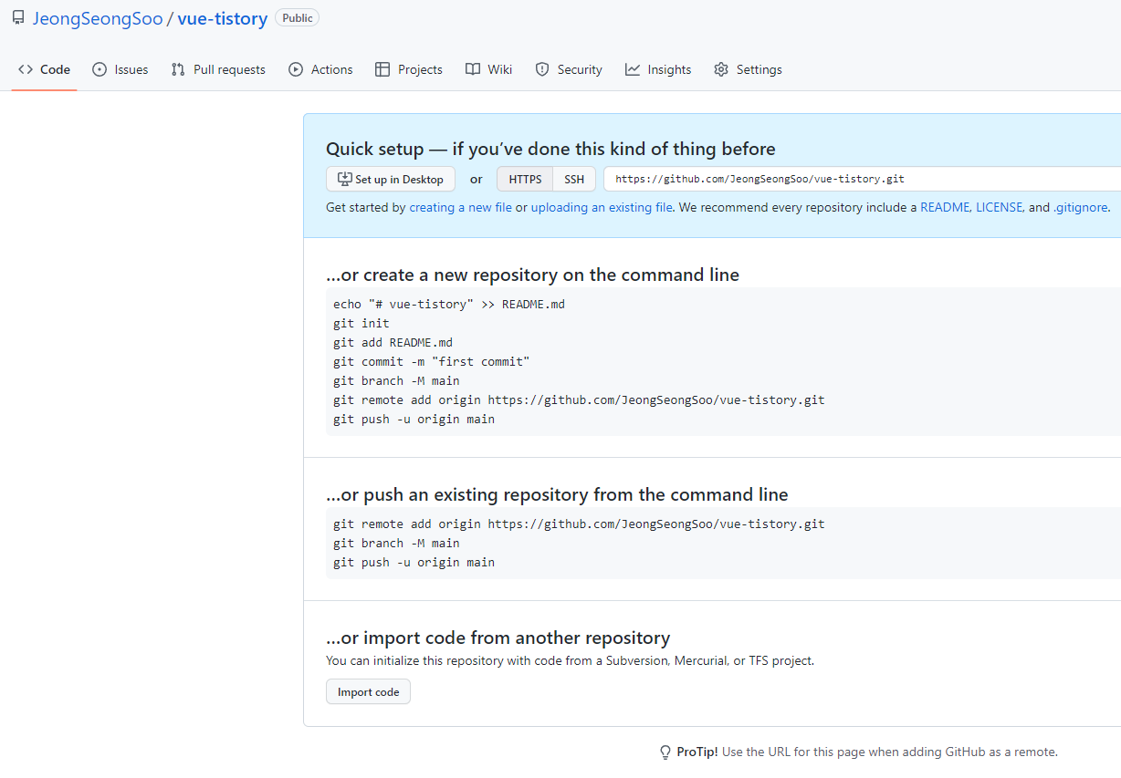The image size is (1121, 778).
Task: Click 'git commit -m "first commit"' line
Action: [x=432, y=361]
